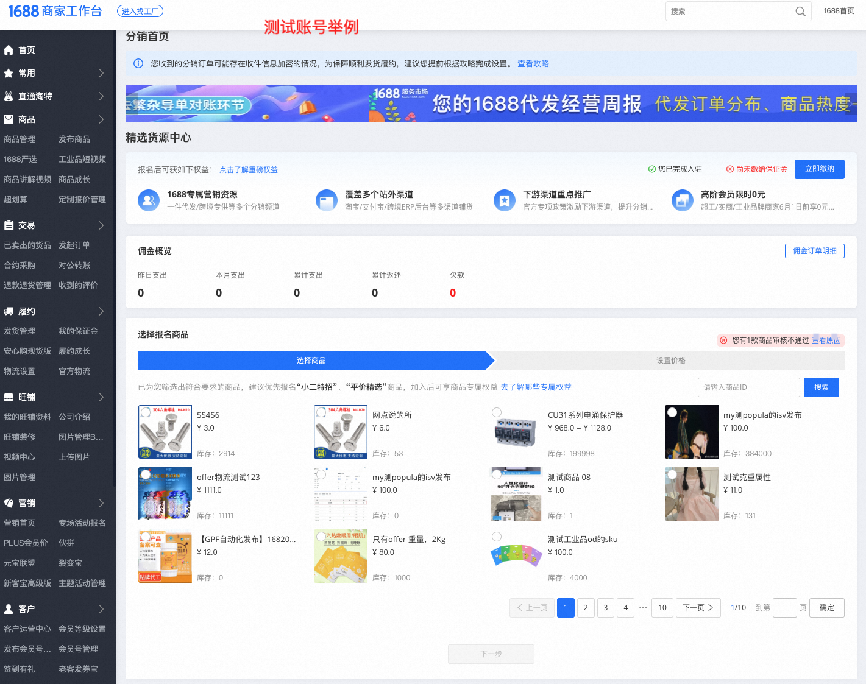Image resolution: width=866 pixels, height=684 pixels.
Task: Open the 客户 person icon in sidebar
Action: (9, 608)
